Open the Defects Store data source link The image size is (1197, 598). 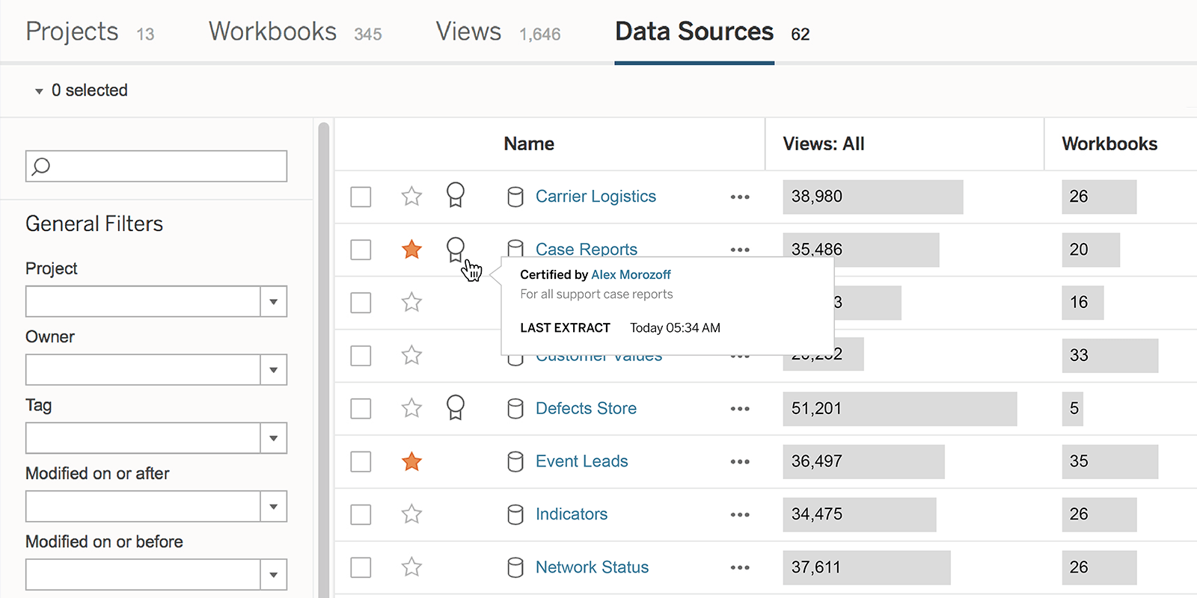tap(586, 409)
